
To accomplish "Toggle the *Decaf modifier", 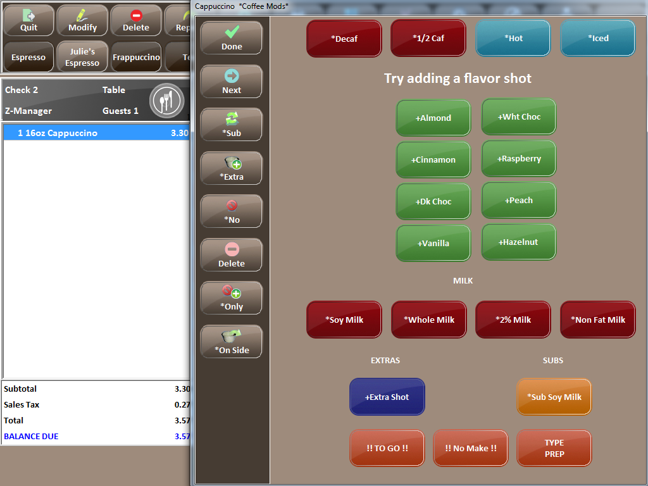I will tap(344, 38).
